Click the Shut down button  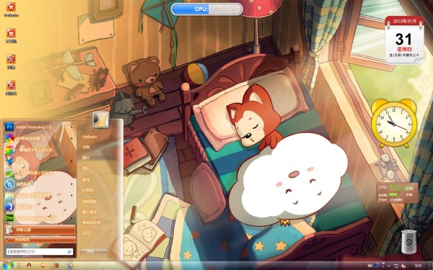pos(91,251)
